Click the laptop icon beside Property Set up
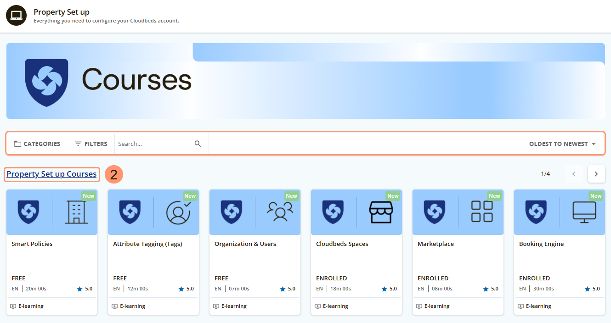The height and width of the screenshot is (323, 611). (x=16, y=16)
